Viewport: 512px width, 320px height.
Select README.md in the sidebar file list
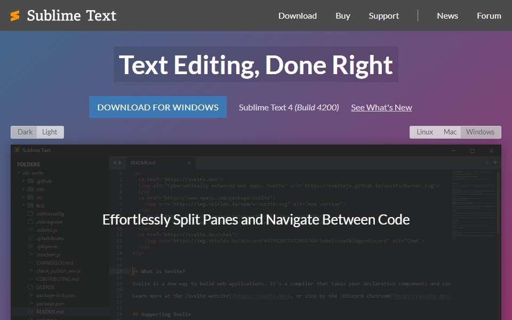pos(50,311)
